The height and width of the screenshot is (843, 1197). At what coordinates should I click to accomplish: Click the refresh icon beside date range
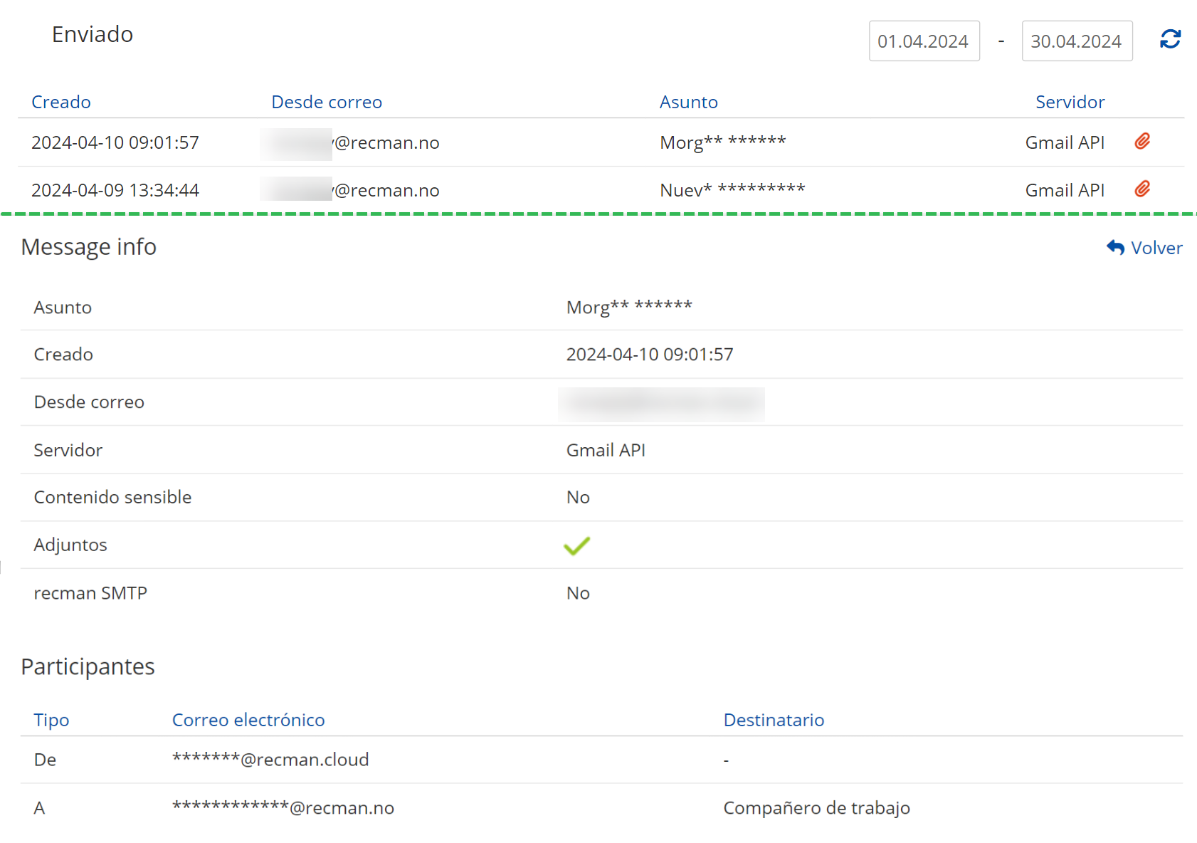click(1170, 39)
